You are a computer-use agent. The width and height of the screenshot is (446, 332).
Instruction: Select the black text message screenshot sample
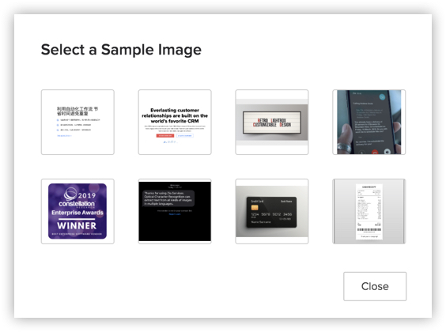point(175,211)
